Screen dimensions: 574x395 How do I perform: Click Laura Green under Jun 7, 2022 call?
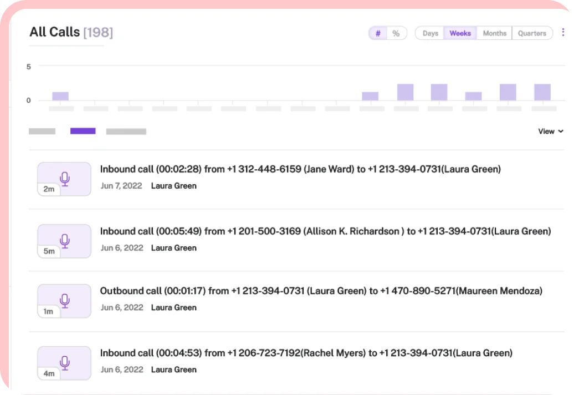[174, 186]
